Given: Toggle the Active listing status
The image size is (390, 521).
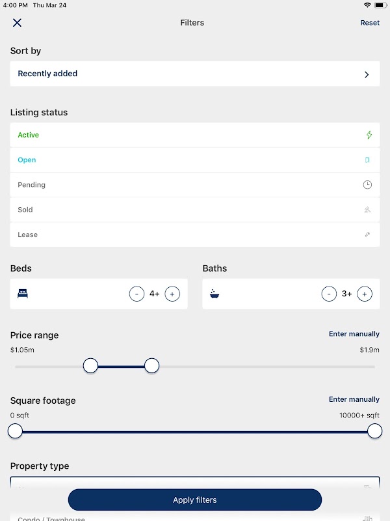Looking at the screenshot, I should click(x=29, y=135).
